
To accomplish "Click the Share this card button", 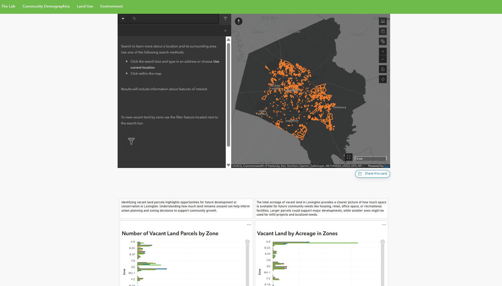I will 372,174.
